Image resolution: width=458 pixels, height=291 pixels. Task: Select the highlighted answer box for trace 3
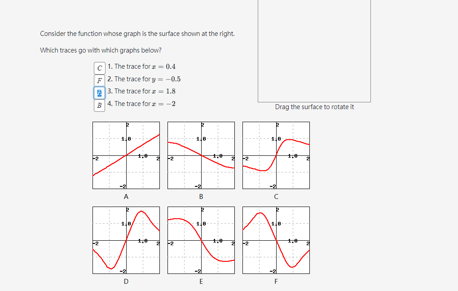point(99,93)
